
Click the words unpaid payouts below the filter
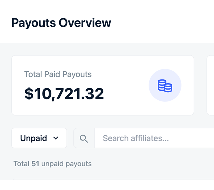[x=66, y=164]
